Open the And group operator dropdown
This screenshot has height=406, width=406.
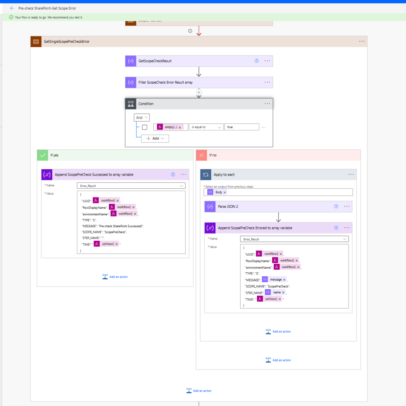point(142,117)
